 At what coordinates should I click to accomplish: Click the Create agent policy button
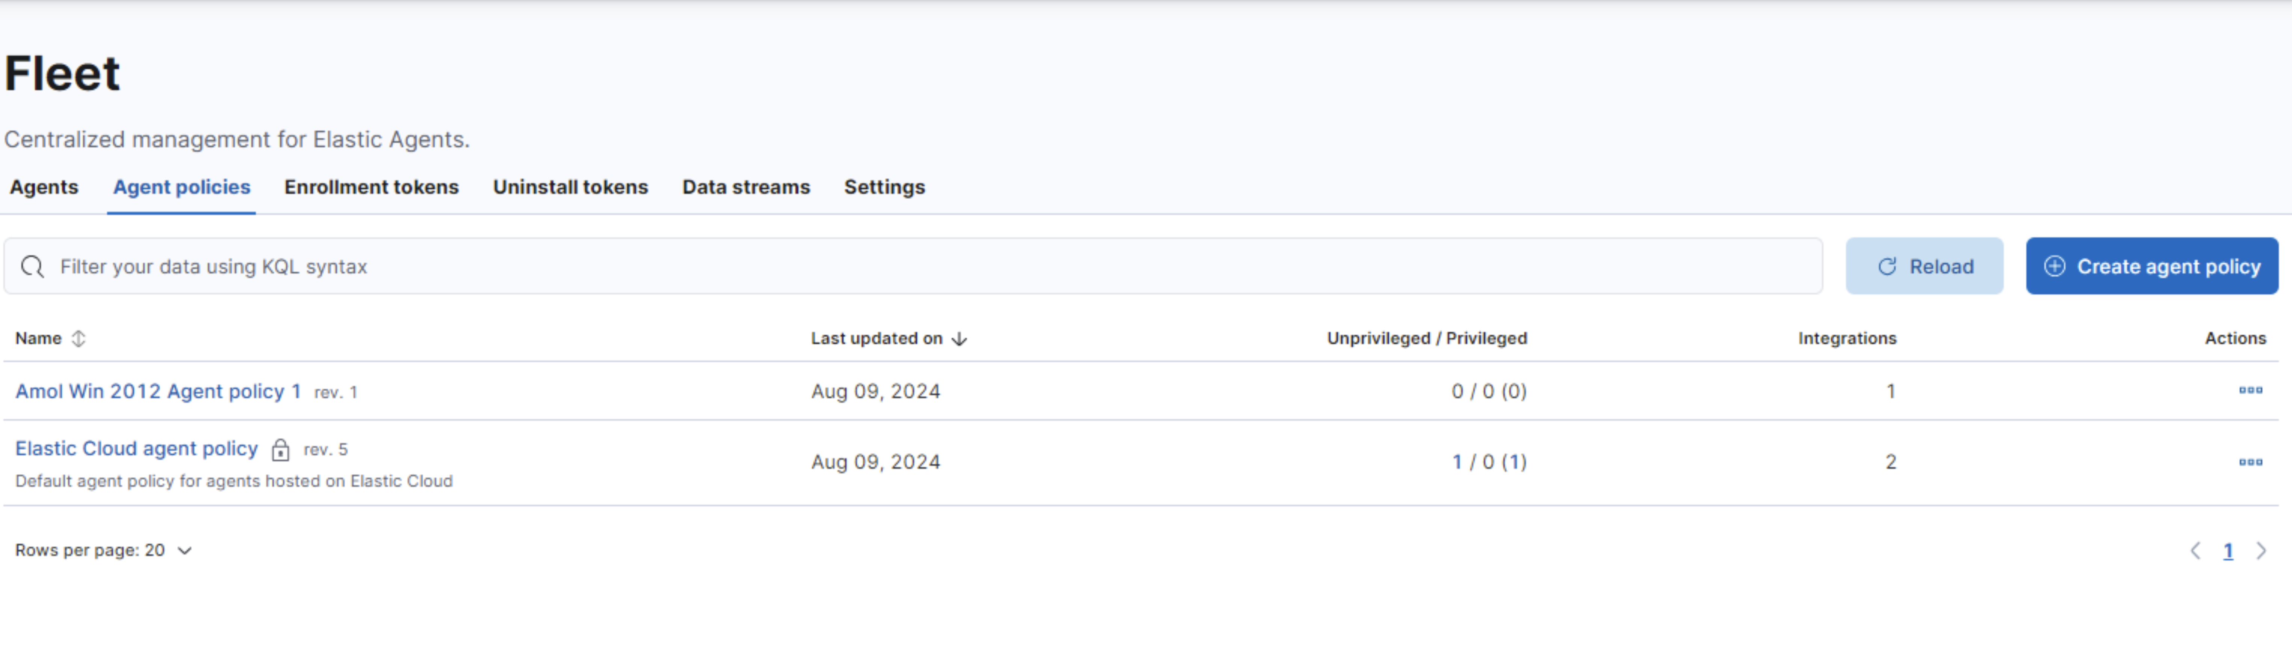click(x=2151, y=266)
